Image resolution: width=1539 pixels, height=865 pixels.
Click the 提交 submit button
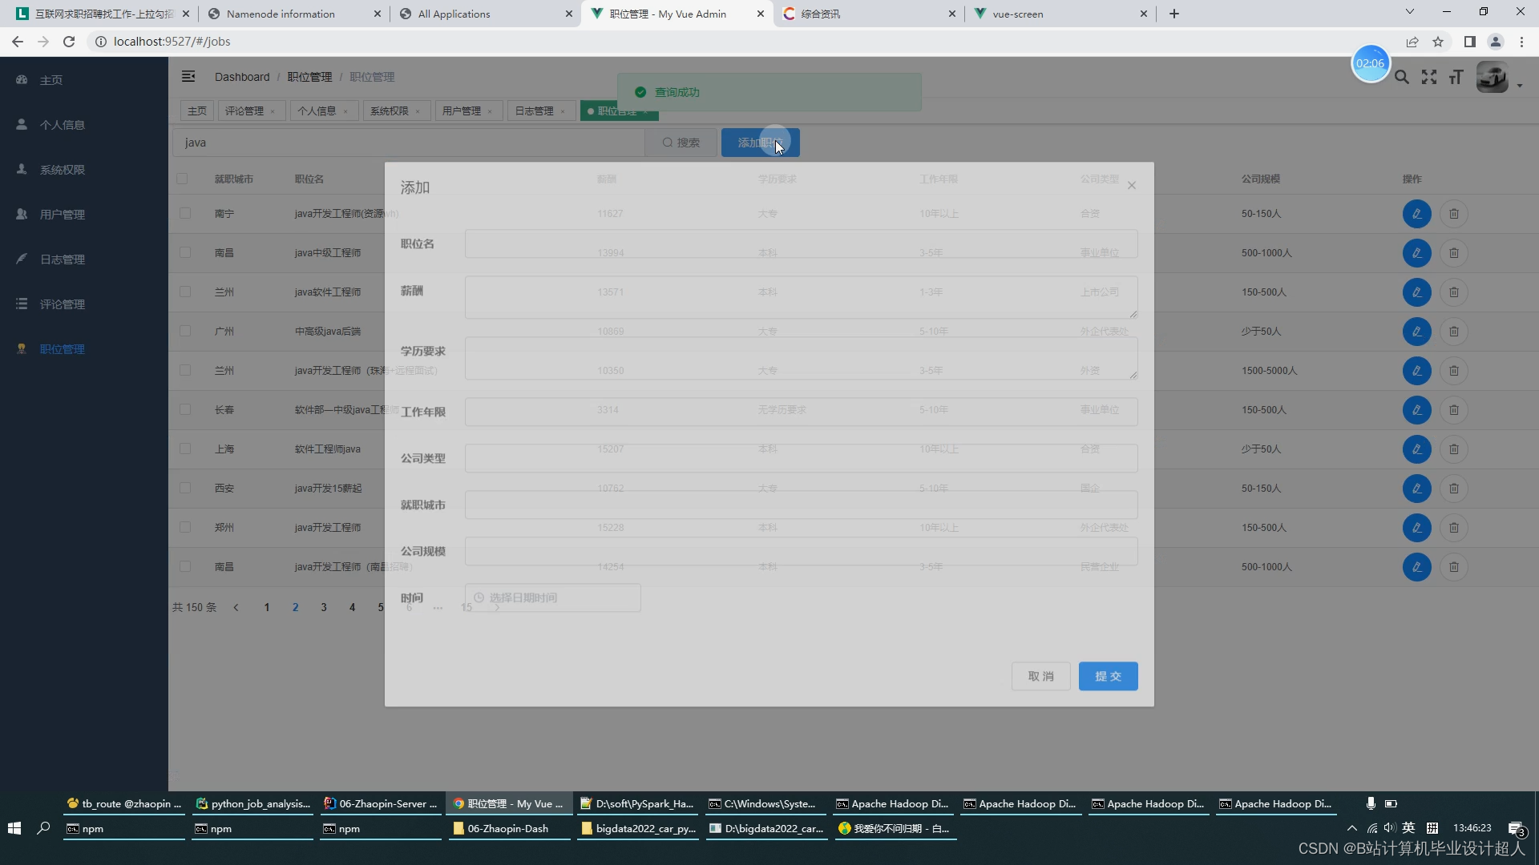coord(1108,676)
